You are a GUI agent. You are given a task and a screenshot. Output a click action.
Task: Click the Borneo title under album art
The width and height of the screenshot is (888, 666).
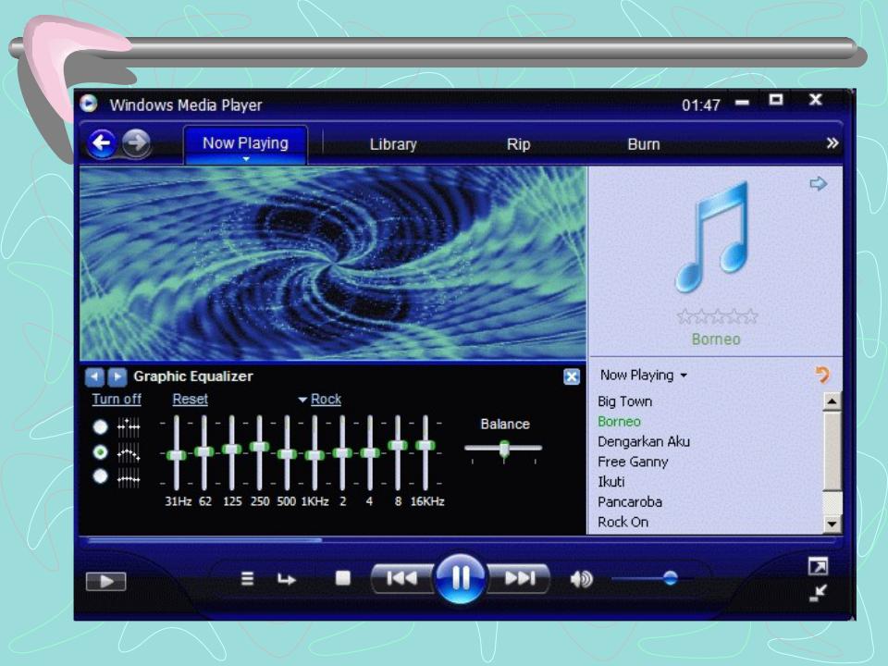click(x=716, y=339)
